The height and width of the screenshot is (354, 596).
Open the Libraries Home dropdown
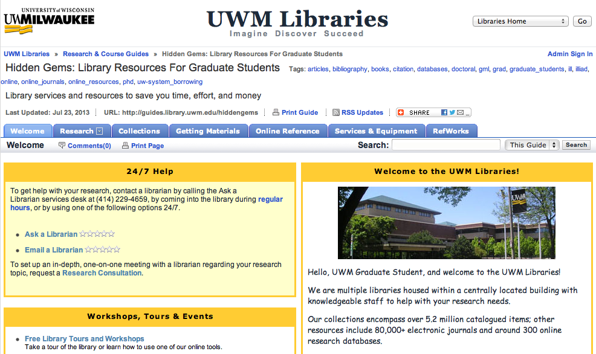click(520, 21)
